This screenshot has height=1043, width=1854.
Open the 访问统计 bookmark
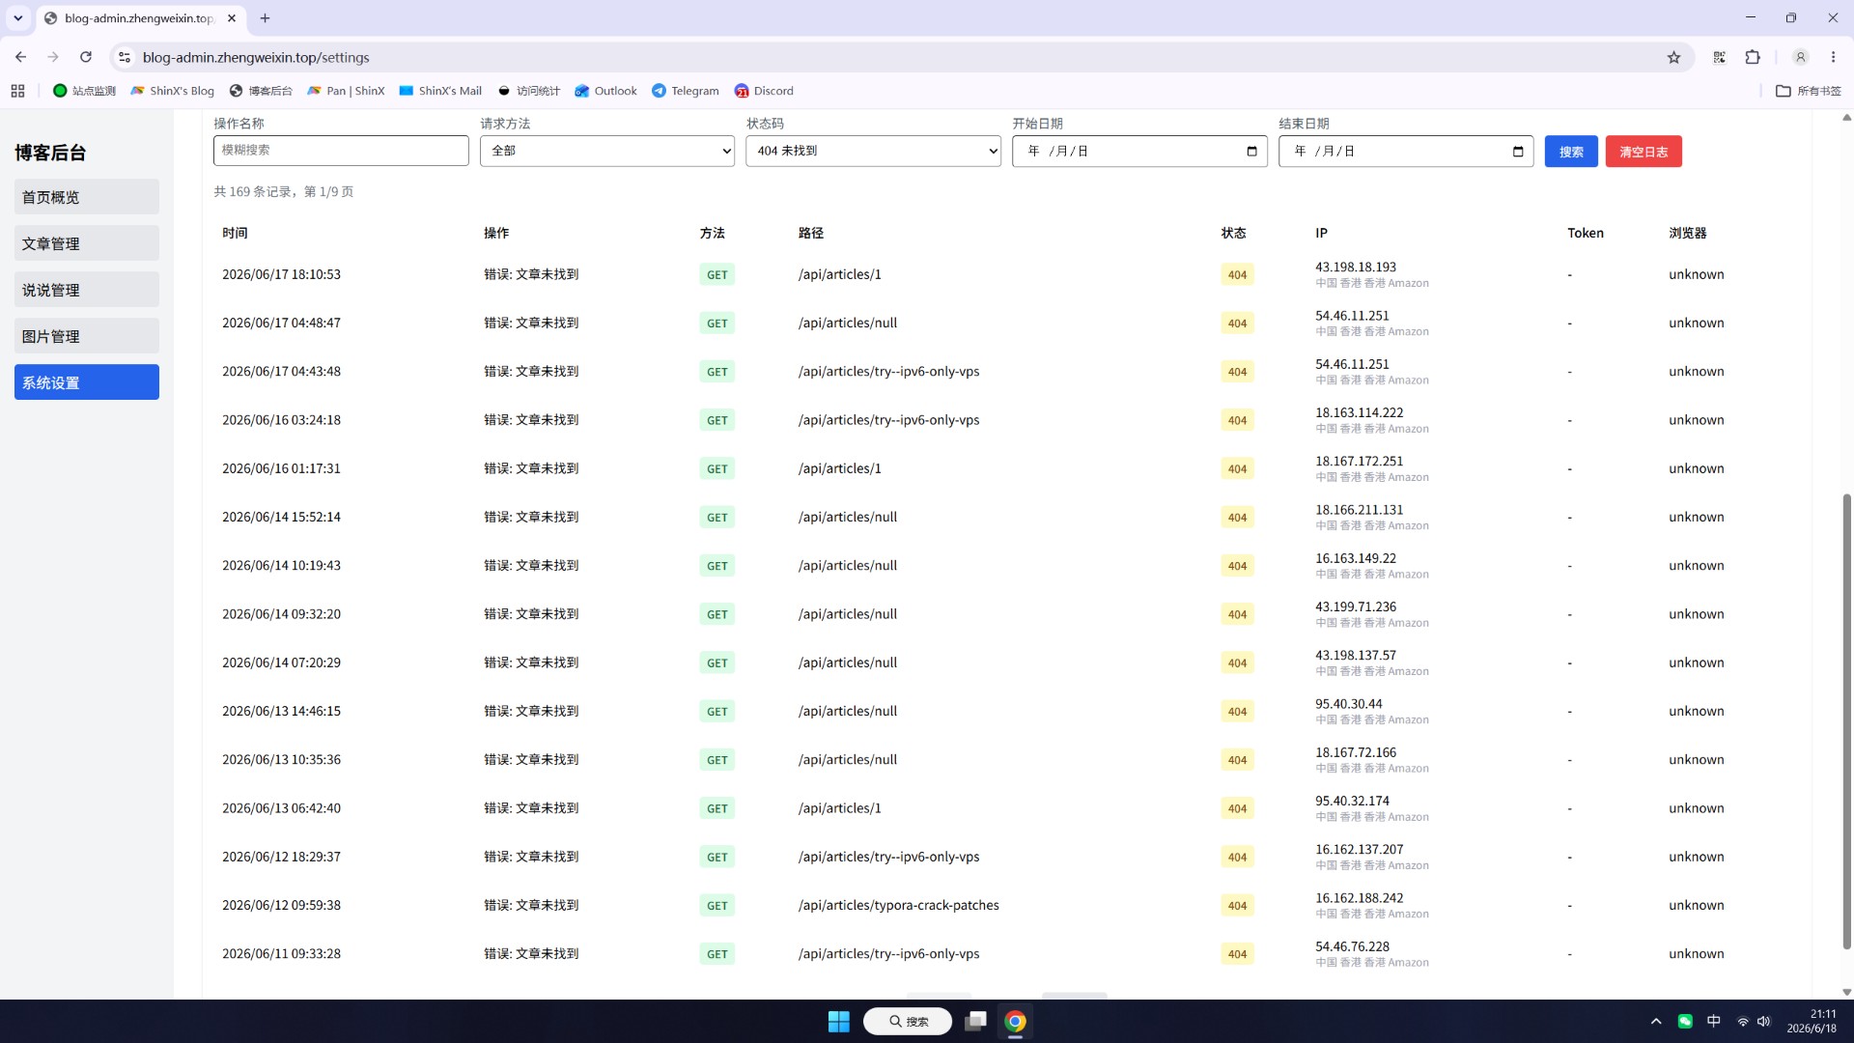point(528,91)
